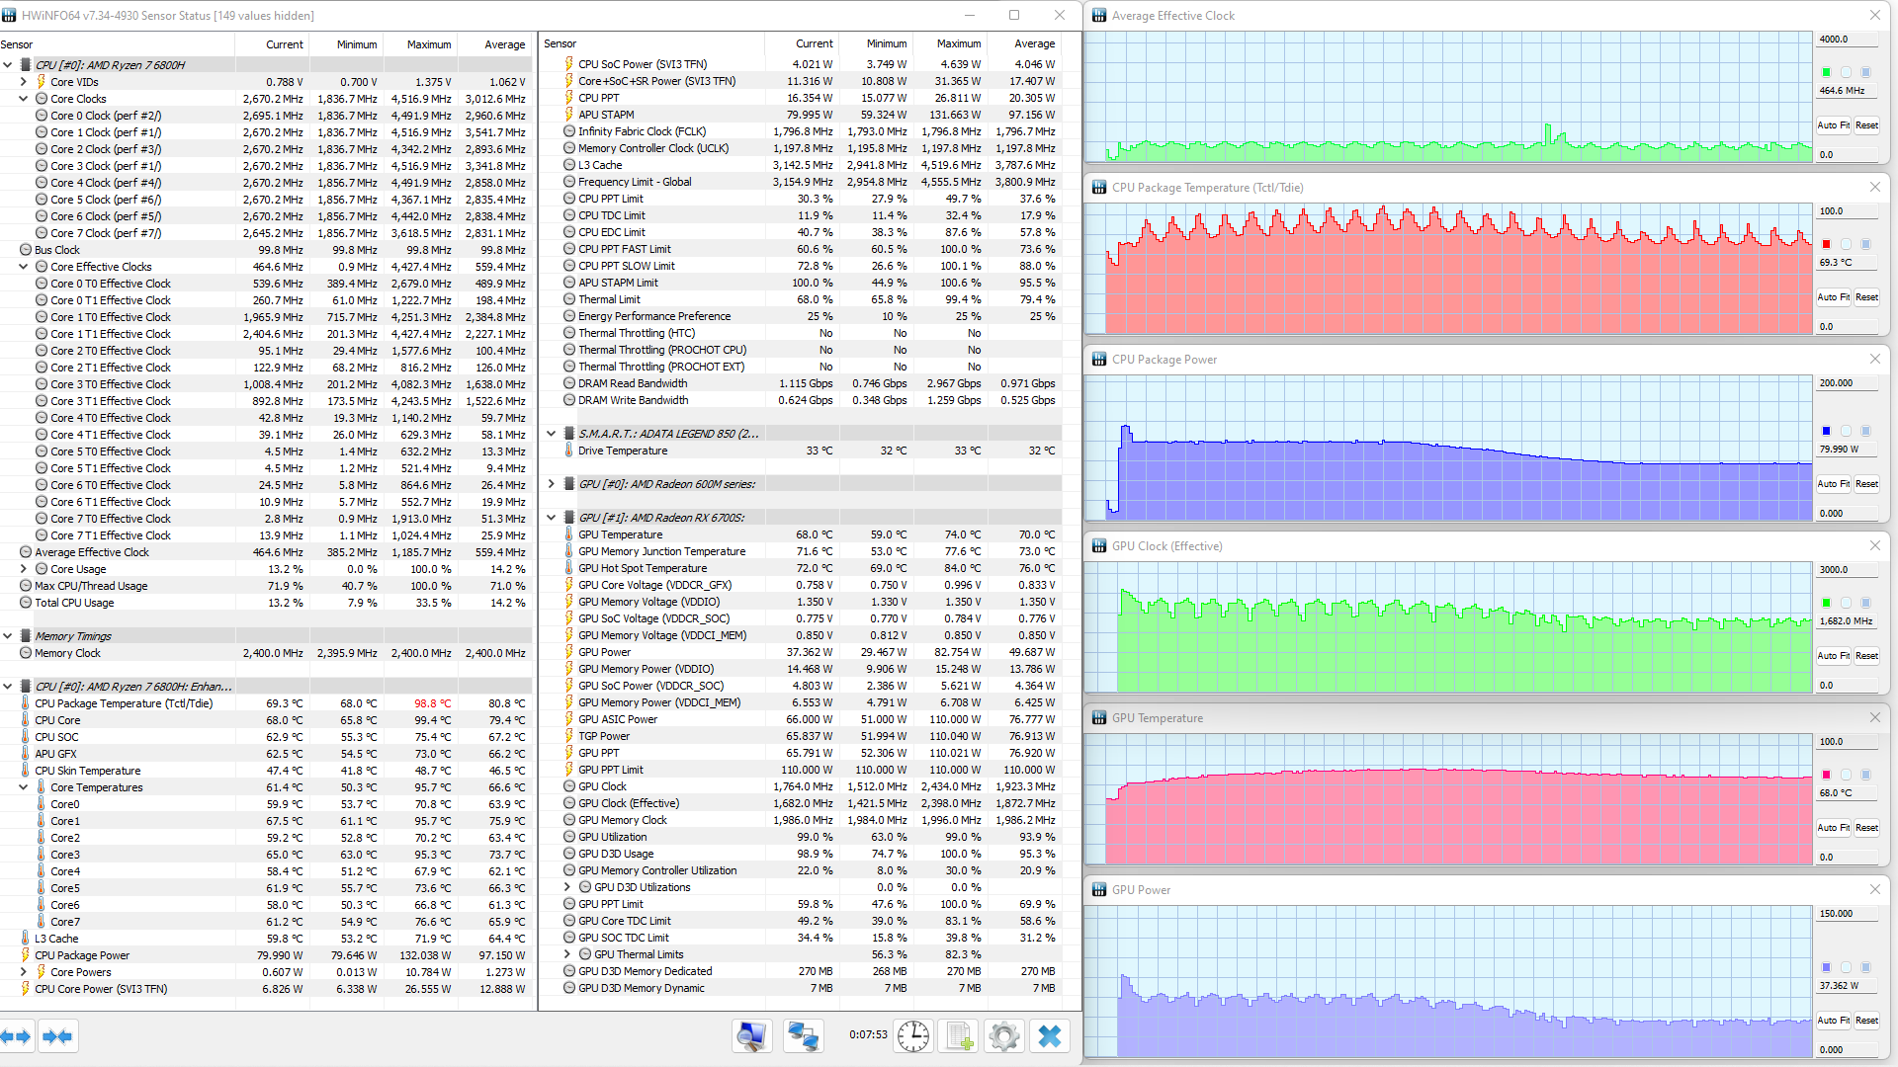Click red color swatch in CPU Package Temperature graph

point(1826,244)
